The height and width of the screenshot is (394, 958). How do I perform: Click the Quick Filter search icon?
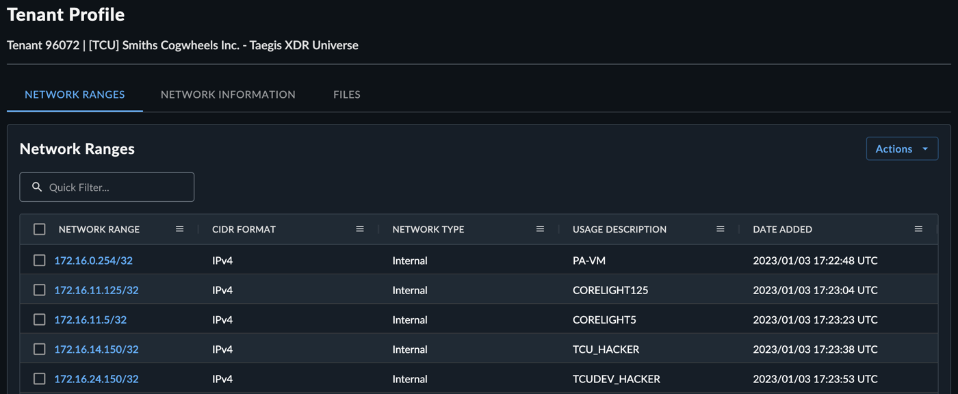37,187
